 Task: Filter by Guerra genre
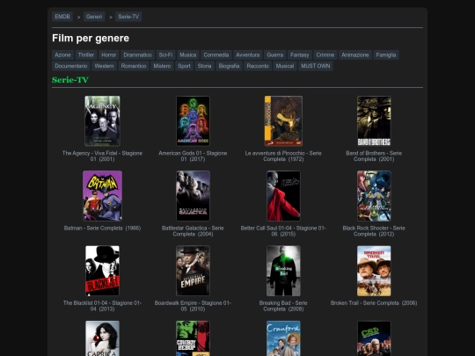tap(274, 55)
